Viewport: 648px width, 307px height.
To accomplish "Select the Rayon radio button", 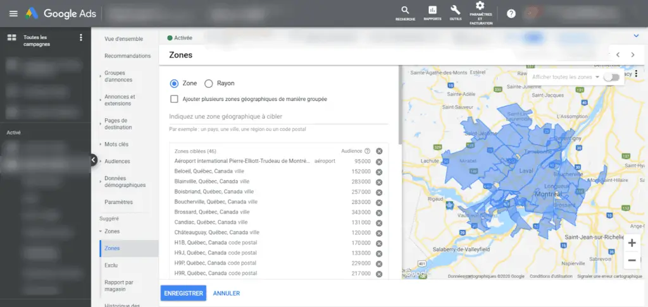I will point(209,83).
